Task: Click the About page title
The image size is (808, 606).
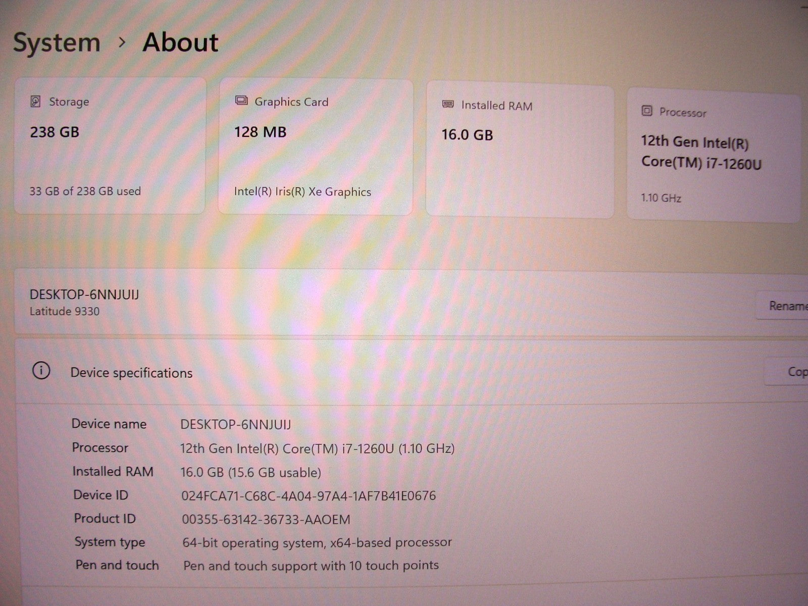Action: tap(180, 42)
